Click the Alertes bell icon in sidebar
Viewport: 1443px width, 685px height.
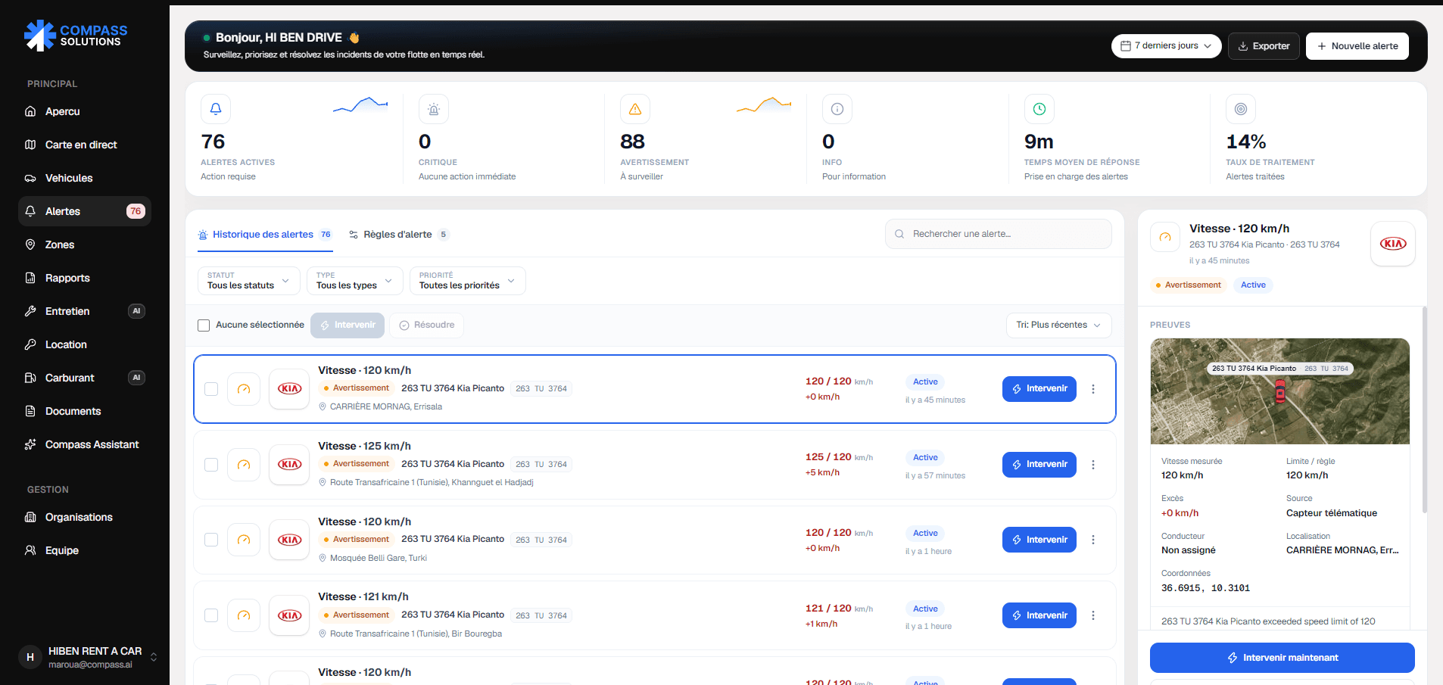tap(30, 211)
